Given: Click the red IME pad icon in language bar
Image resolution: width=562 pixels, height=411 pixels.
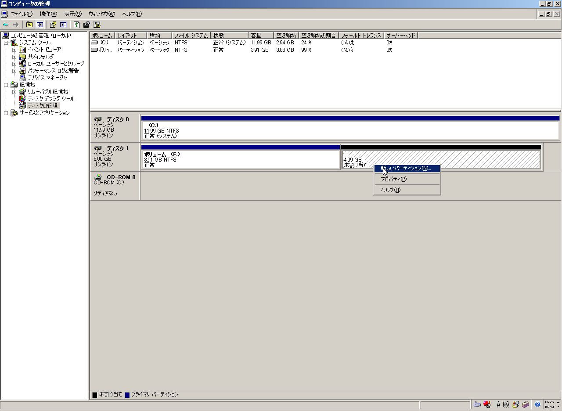Looking at the screenshot, I should pos(487,404).
